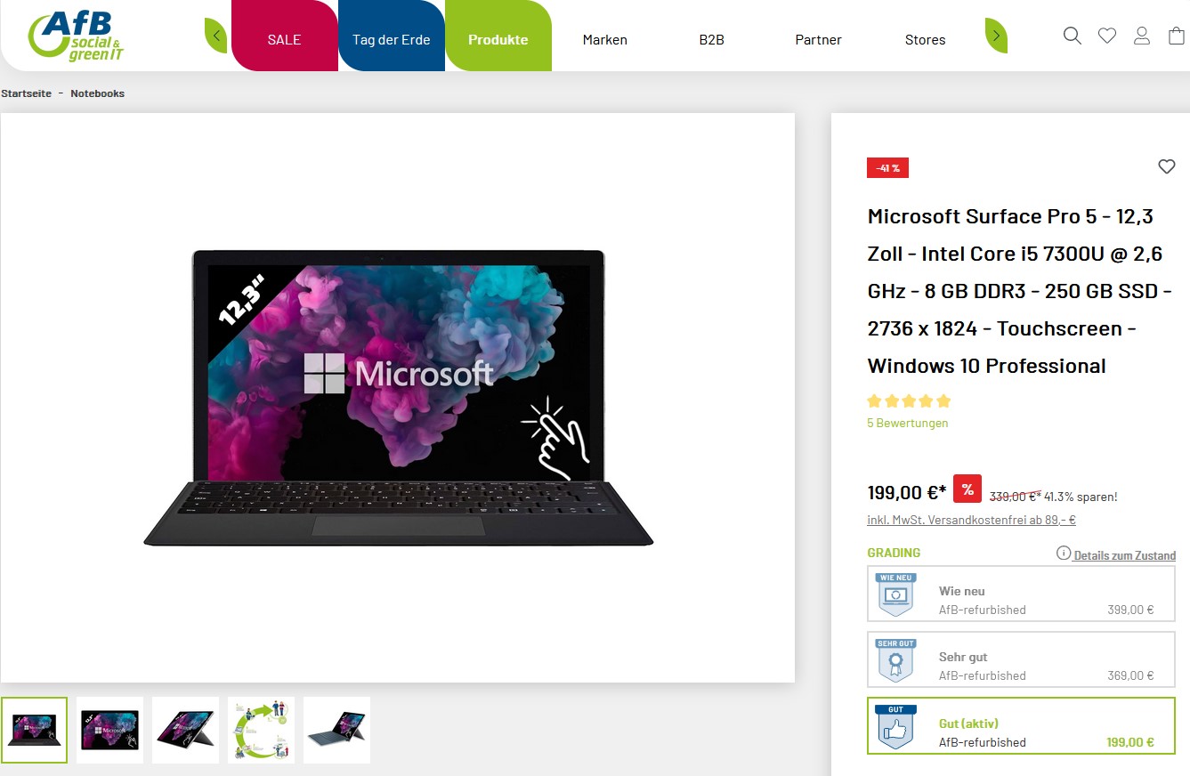
Task: Add product to wishlist via heart icon
Action: coord(1167,166)
